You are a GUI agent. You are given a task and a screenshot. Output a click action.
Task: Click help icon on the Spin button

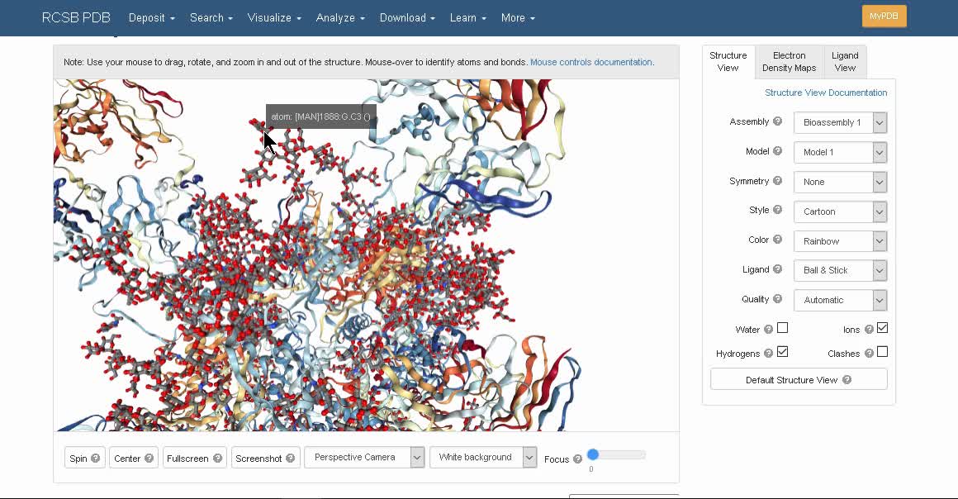click(x=96, y=459)
